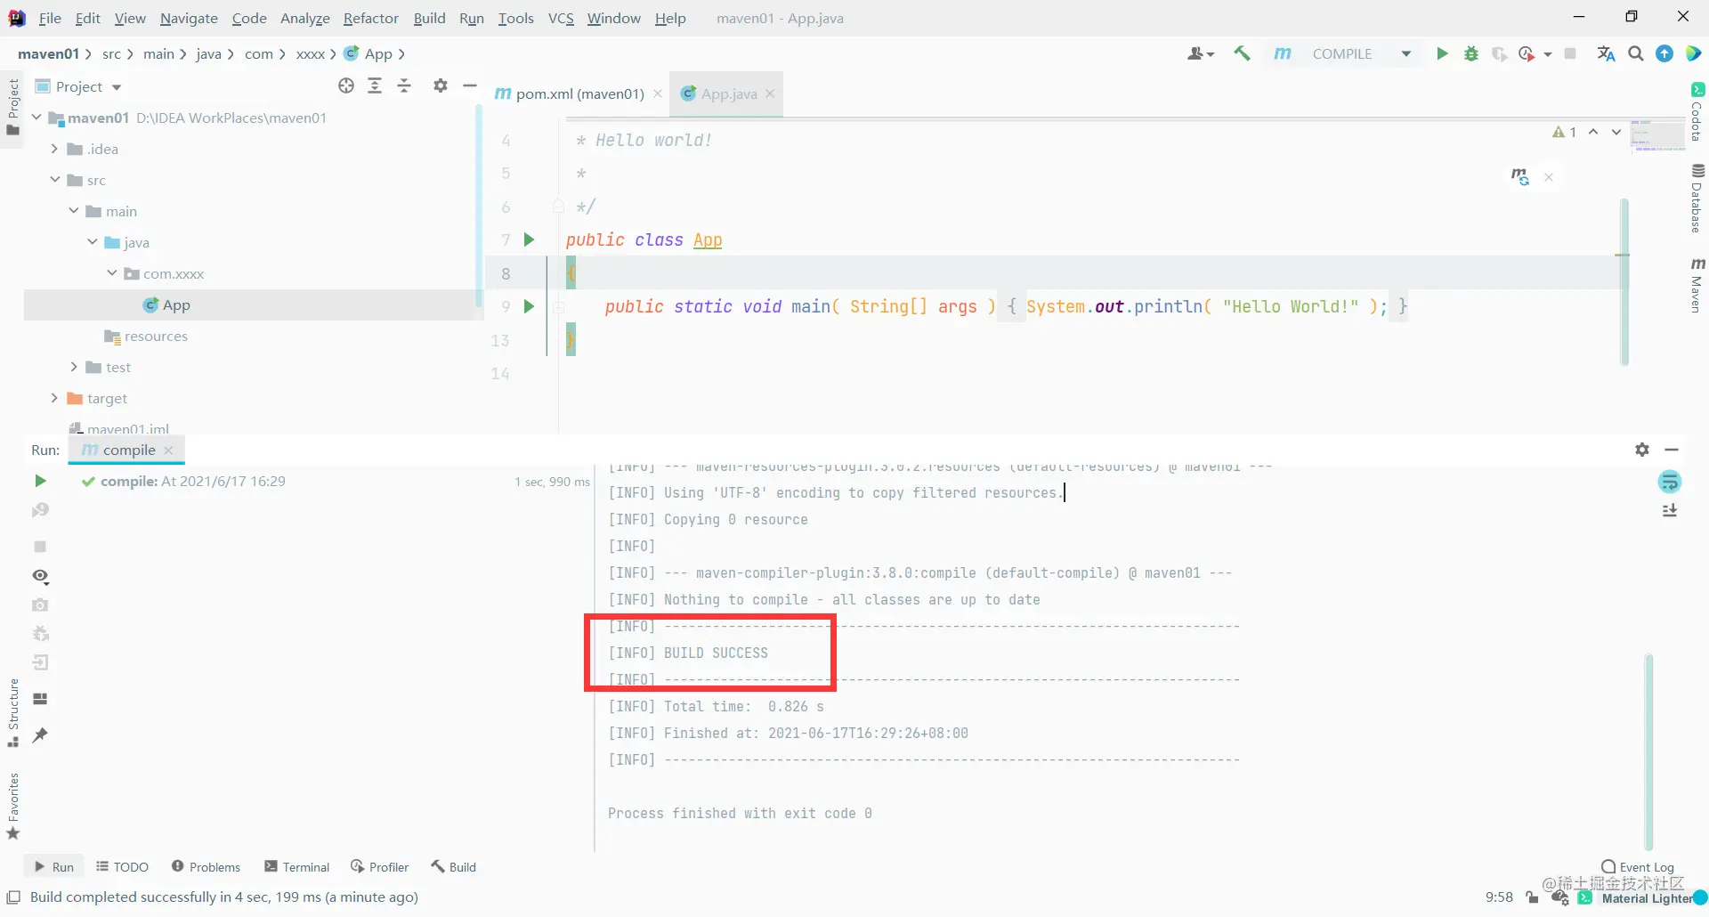
Task: Hide the Project panel with minus icon
Action: [x=470, y=85]
